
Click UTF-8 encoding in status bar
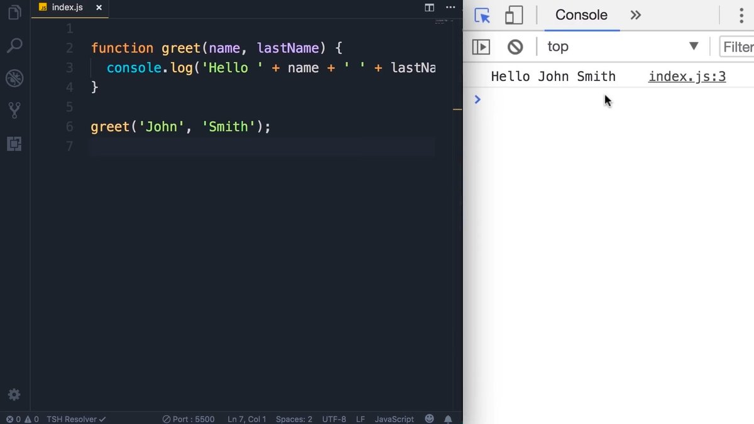334,419
